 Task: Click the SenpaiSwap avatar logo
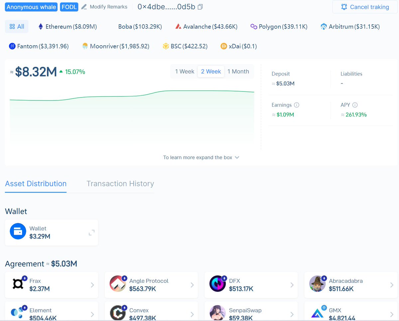(x=217, y=313)
